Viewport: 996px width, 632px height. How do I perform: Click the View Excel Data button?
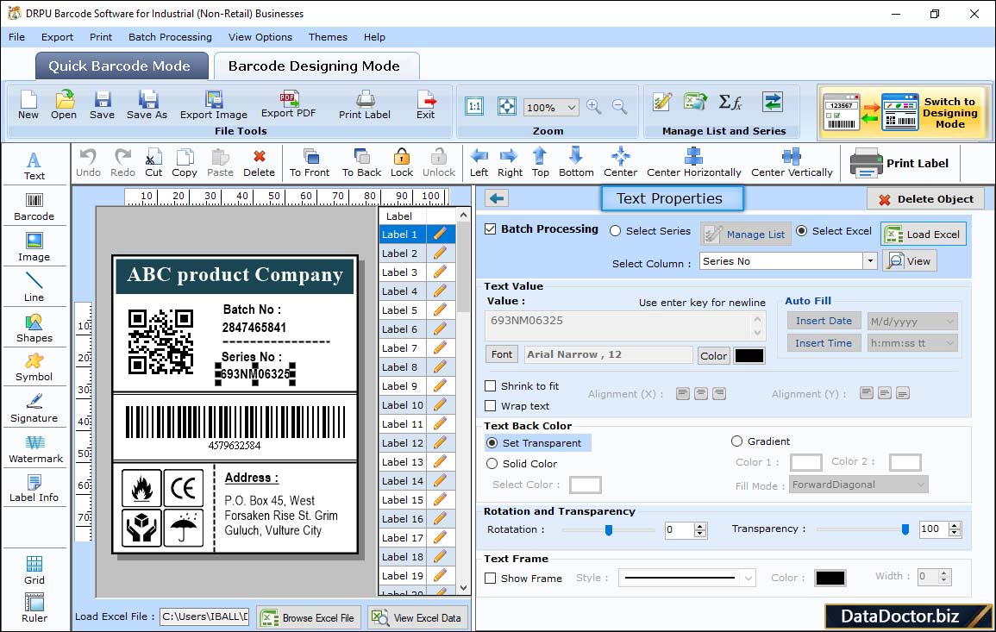(x=417, y=617)
